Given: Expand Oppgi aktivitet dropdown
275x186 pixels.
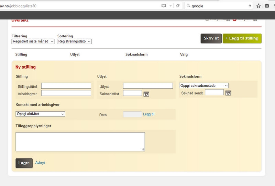Looking at the screenshot, I should click(x=40, y=114).
